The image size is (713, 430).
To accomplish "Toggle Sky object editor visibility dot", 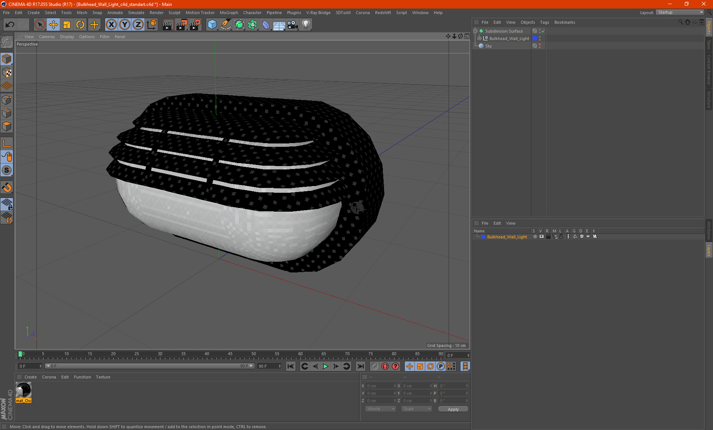I will [540, 44].
